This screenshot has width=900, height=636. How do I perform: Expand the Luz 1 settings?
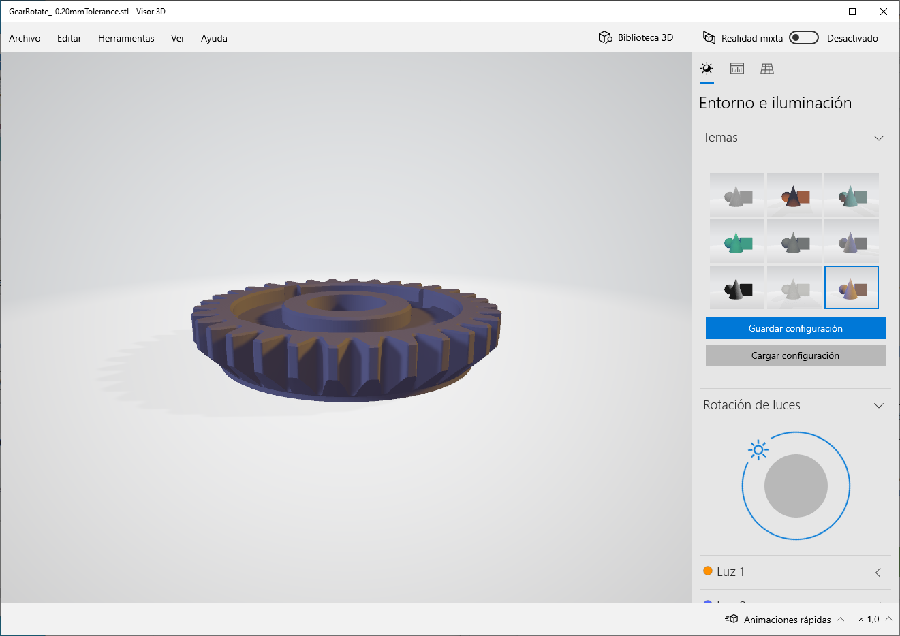click(879, 572)
